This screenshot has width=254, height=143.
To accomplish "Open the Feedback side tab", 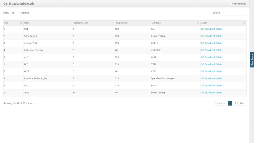I will pyautogui.click(x=252, y=59).
